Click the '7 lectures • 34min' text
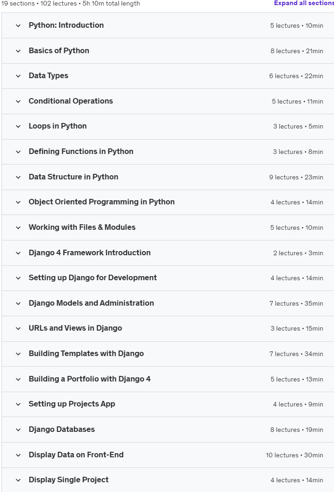The height and width of the screenshot is (492, 334). click(297, 354)
